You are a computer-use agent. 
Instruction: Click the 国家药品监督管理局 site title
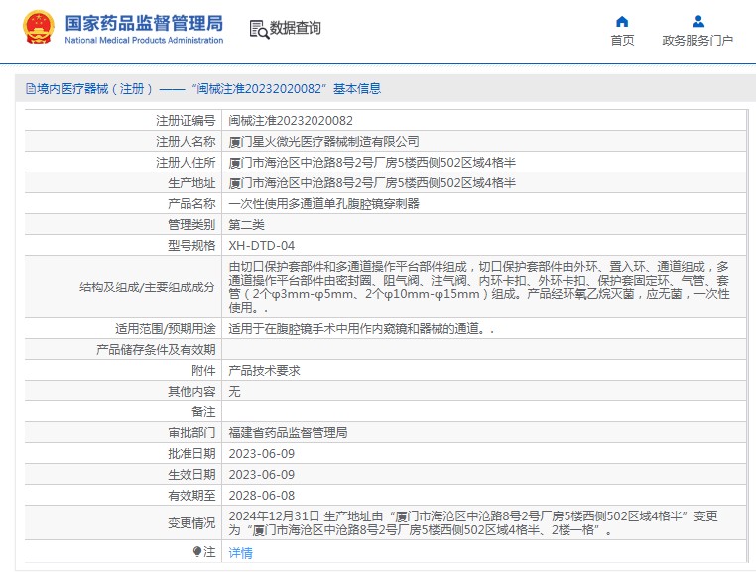click(x=144, y=22)
